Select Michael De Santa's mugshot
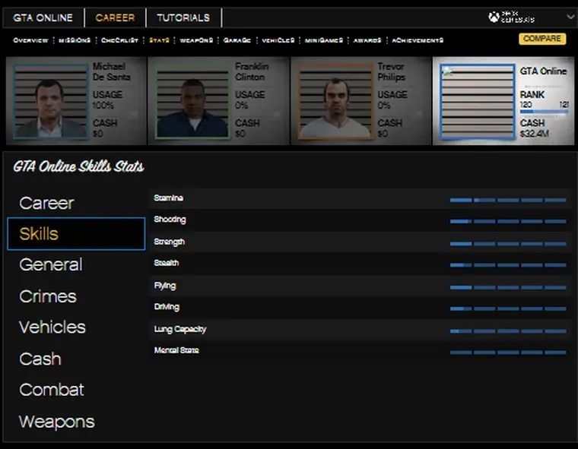Viewport: 578px width, 449px height. click(51, 101)
